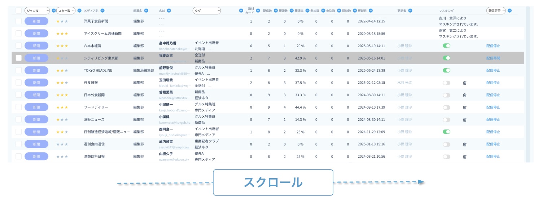Viewport: 547px width, 202px height.
Task: Click the star rating of 六本木経済
Action: [x=62, y=46]
